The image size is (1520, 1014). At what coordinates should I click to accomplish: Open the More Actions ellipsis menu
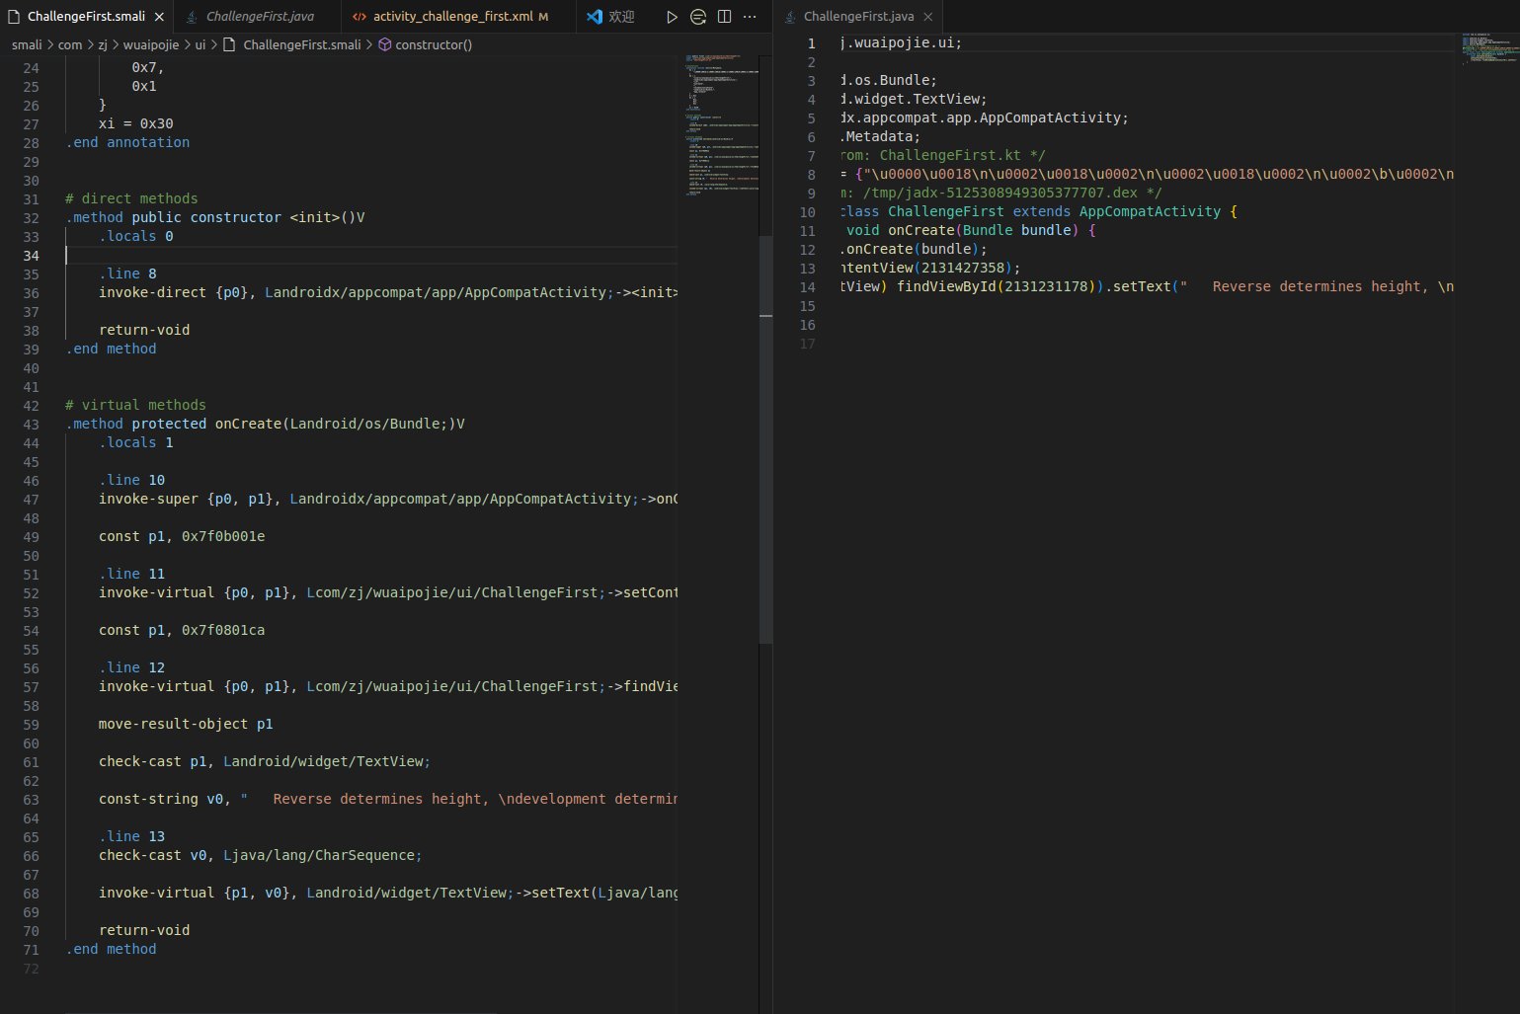tap(751, 17)
